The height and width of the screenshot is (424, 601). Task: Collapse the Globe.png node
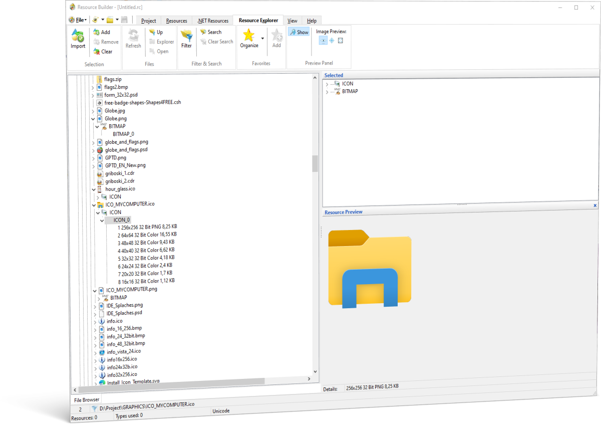point(93,119)
